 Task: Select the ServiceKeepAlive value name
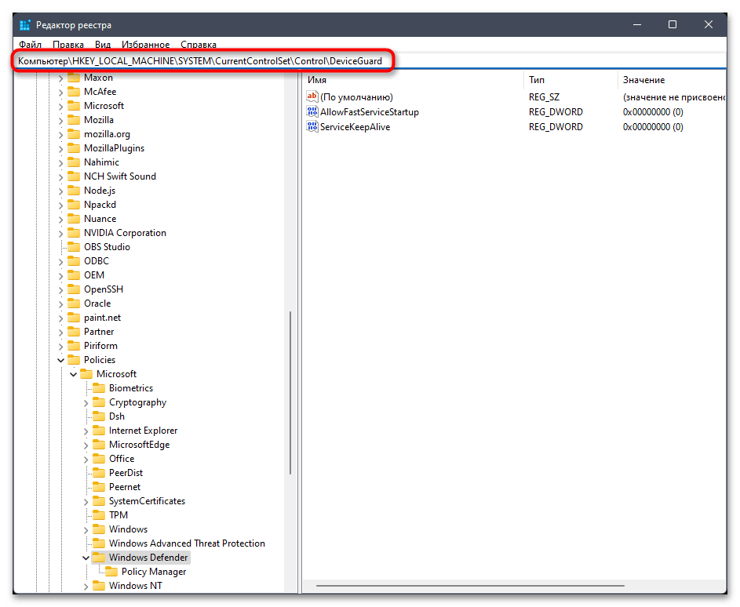pos(355,126)
